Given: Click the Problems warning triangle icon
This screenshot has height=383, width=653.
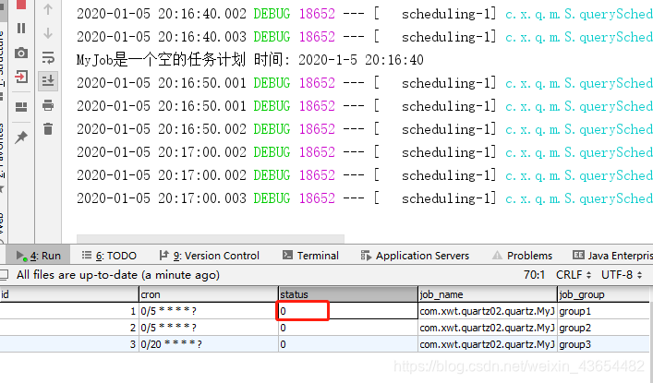Looking at the screenshot, I should click(497, 256).
